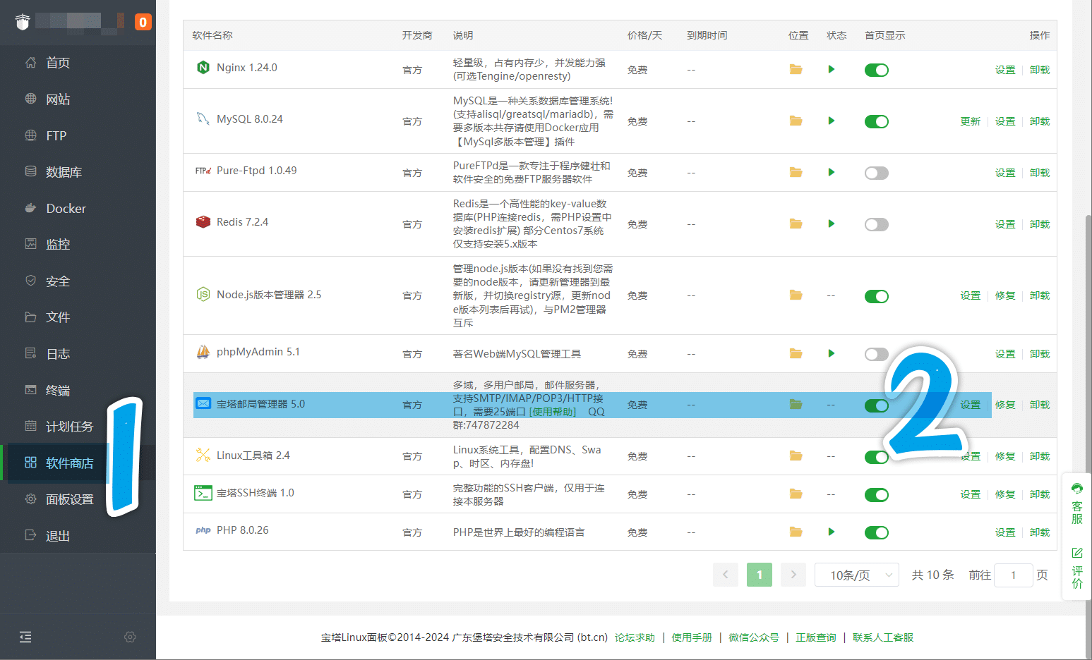Toggle 宝塔邮局管理器 homepage display switch
This screenshot has height=660, width=1092.
click(877, 405)
